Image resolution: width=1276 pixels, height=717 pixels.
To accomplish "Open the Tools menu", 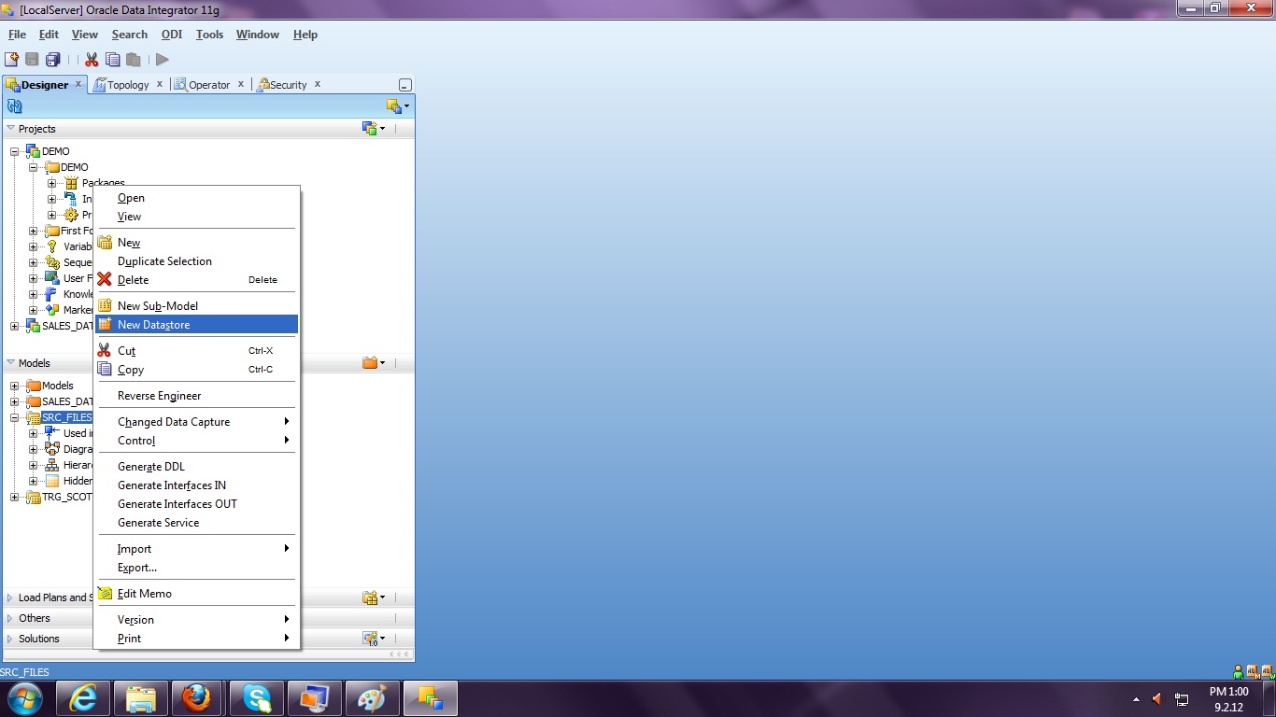I will [209, 35].
